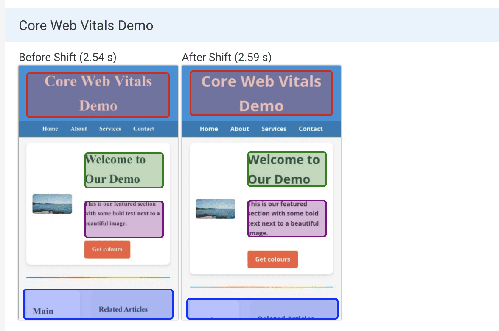This screenshot has width=499, height=331.
Task: Click the beach photo in the After Shift card
Action: 215,209
